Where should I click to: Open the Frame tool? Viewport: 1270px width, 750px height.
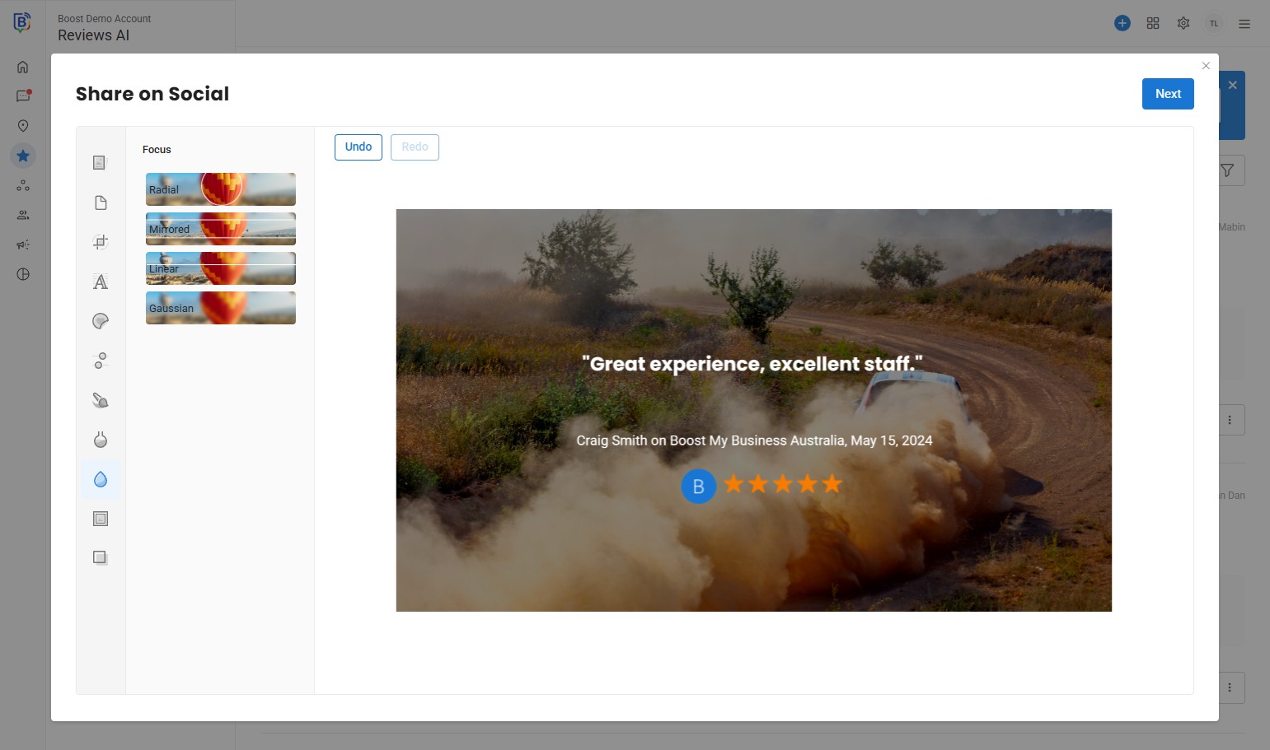coord(101,519)
